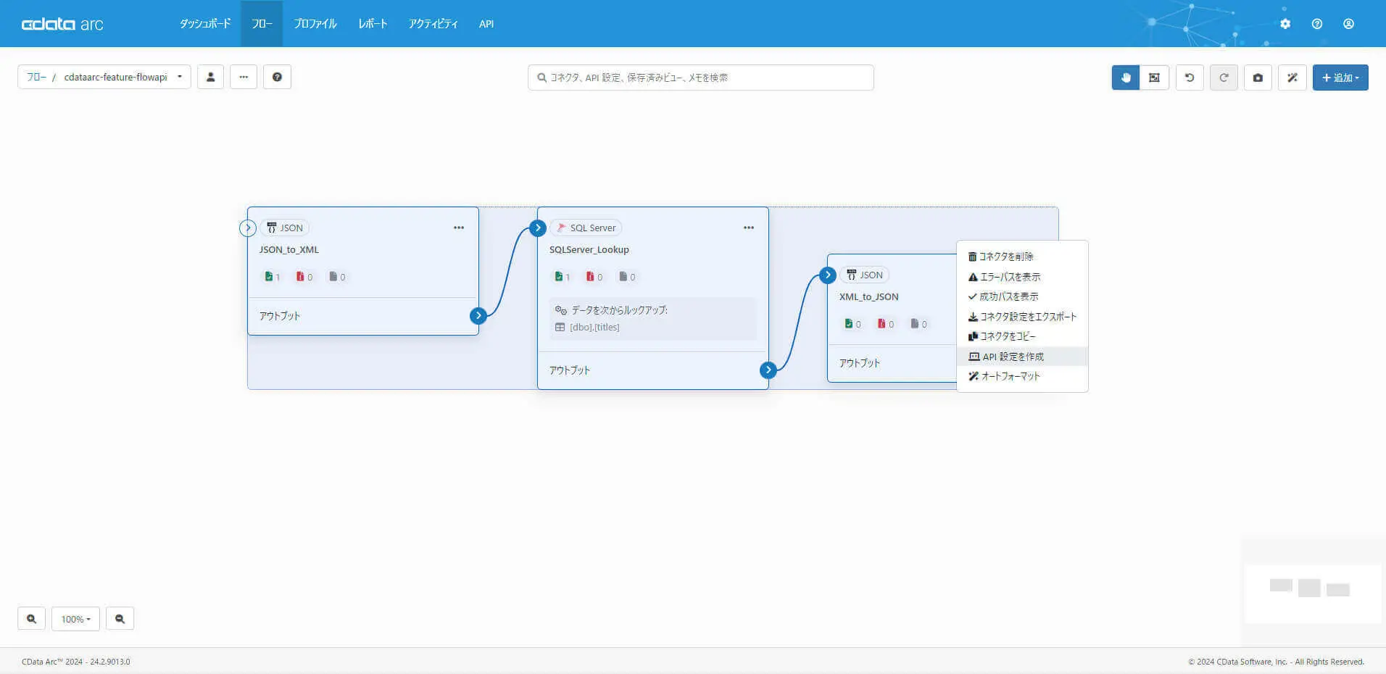Enable the hand pan mode
This screenshot has height=674, width=1386.
pos(1126,78)
